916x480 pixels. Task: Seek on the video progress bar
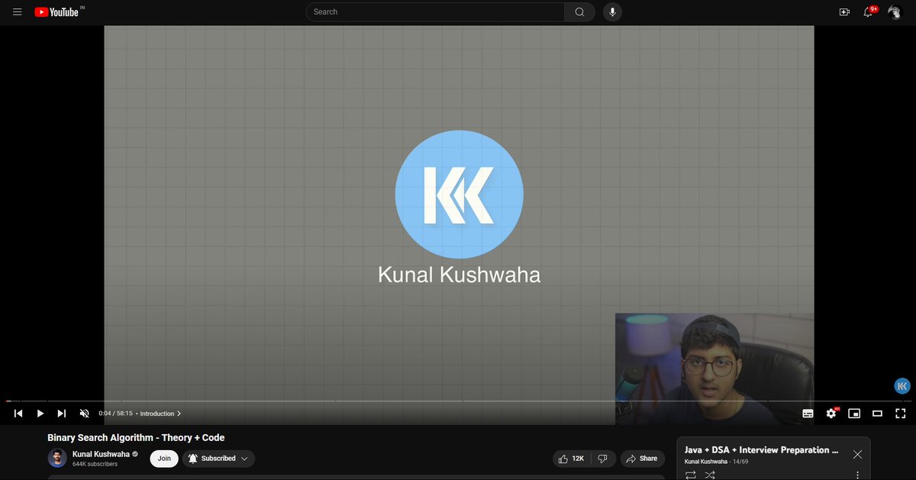(x=458, y=401)
